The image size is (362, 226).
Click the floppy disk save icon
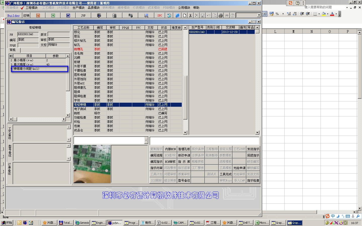pyautogui.click(x=203, y=16)
